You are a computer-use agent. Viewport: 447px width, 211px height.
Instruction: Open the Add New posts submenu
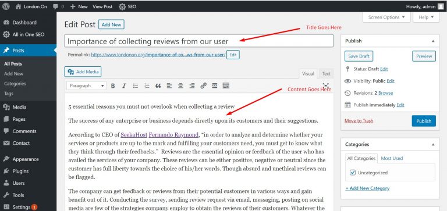[14, 74]
